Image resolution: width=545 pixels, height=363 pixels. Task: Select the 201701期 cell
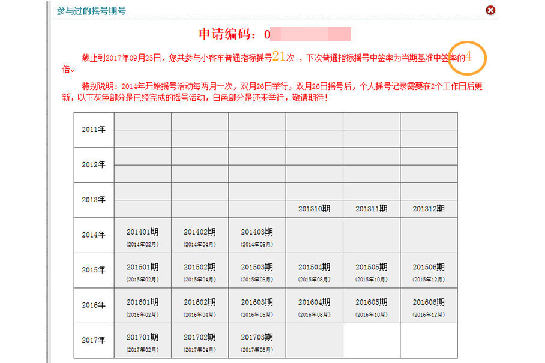click(142, 340)
